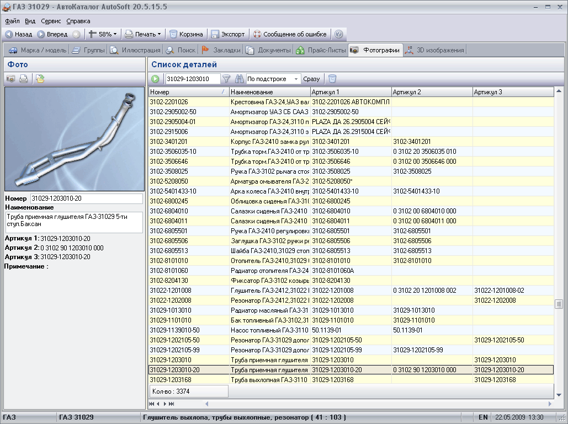Click the filter funnel icon
The height and width of the screenshot is (424, 568).
(226, 79)
